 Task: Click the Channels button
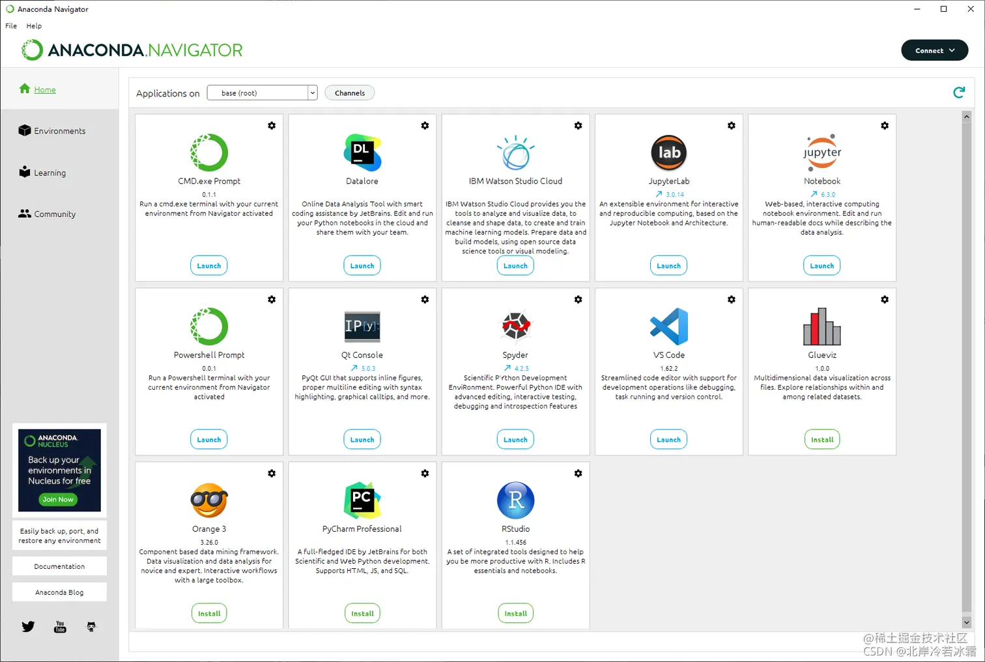[350, 93]
